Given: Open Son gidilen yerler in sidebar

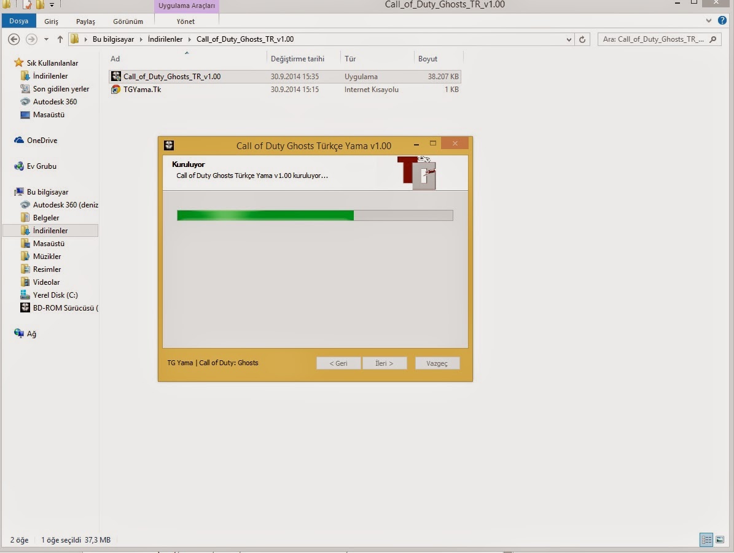Looking at the screenshot, I should point(61,89).
